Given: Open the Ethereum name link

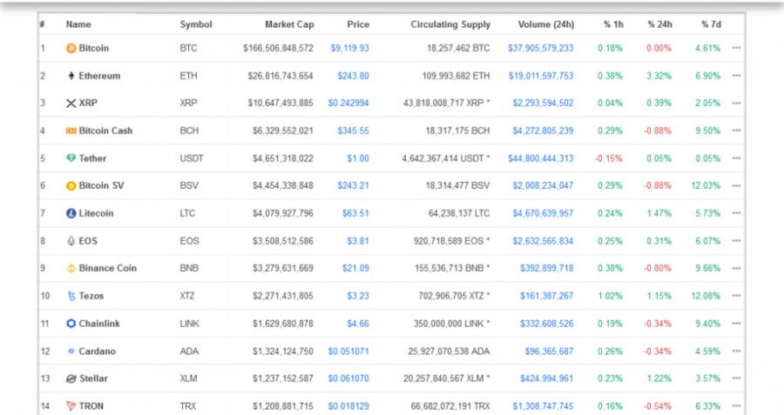Looking at the screenshot, I should [99, 76].
